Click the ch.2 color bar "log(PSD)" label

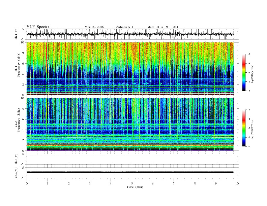click(252, 129)
